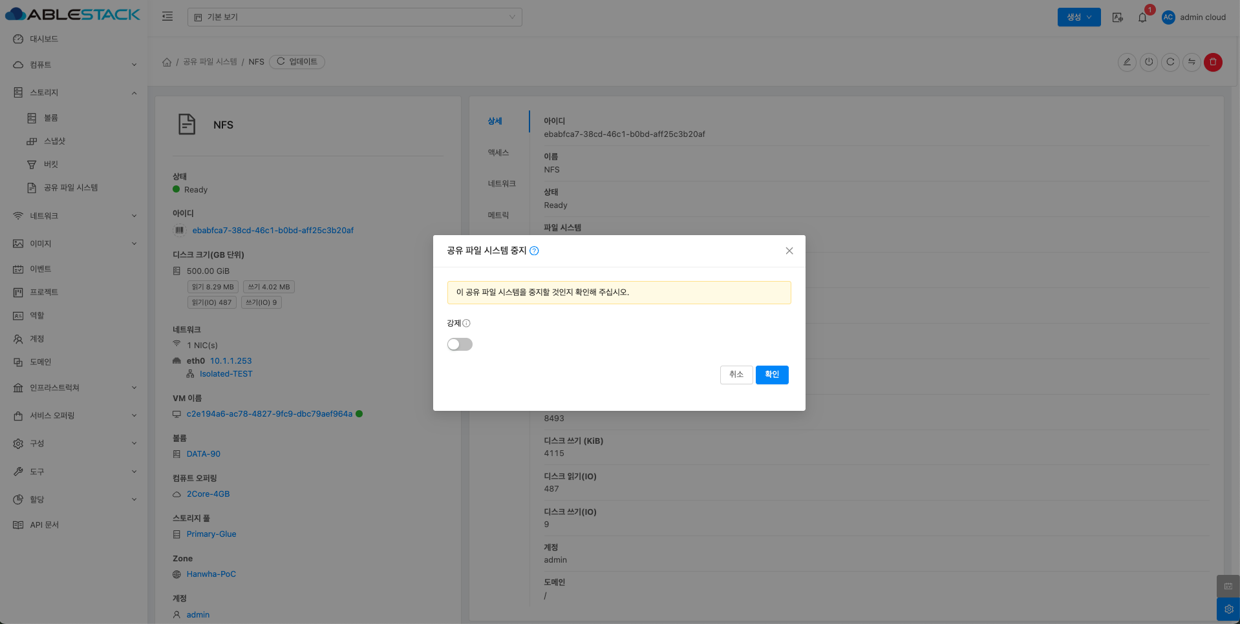Open the settings gear at bottom right
This screenshot has height=624, width=1240.
click(1228, 609)
